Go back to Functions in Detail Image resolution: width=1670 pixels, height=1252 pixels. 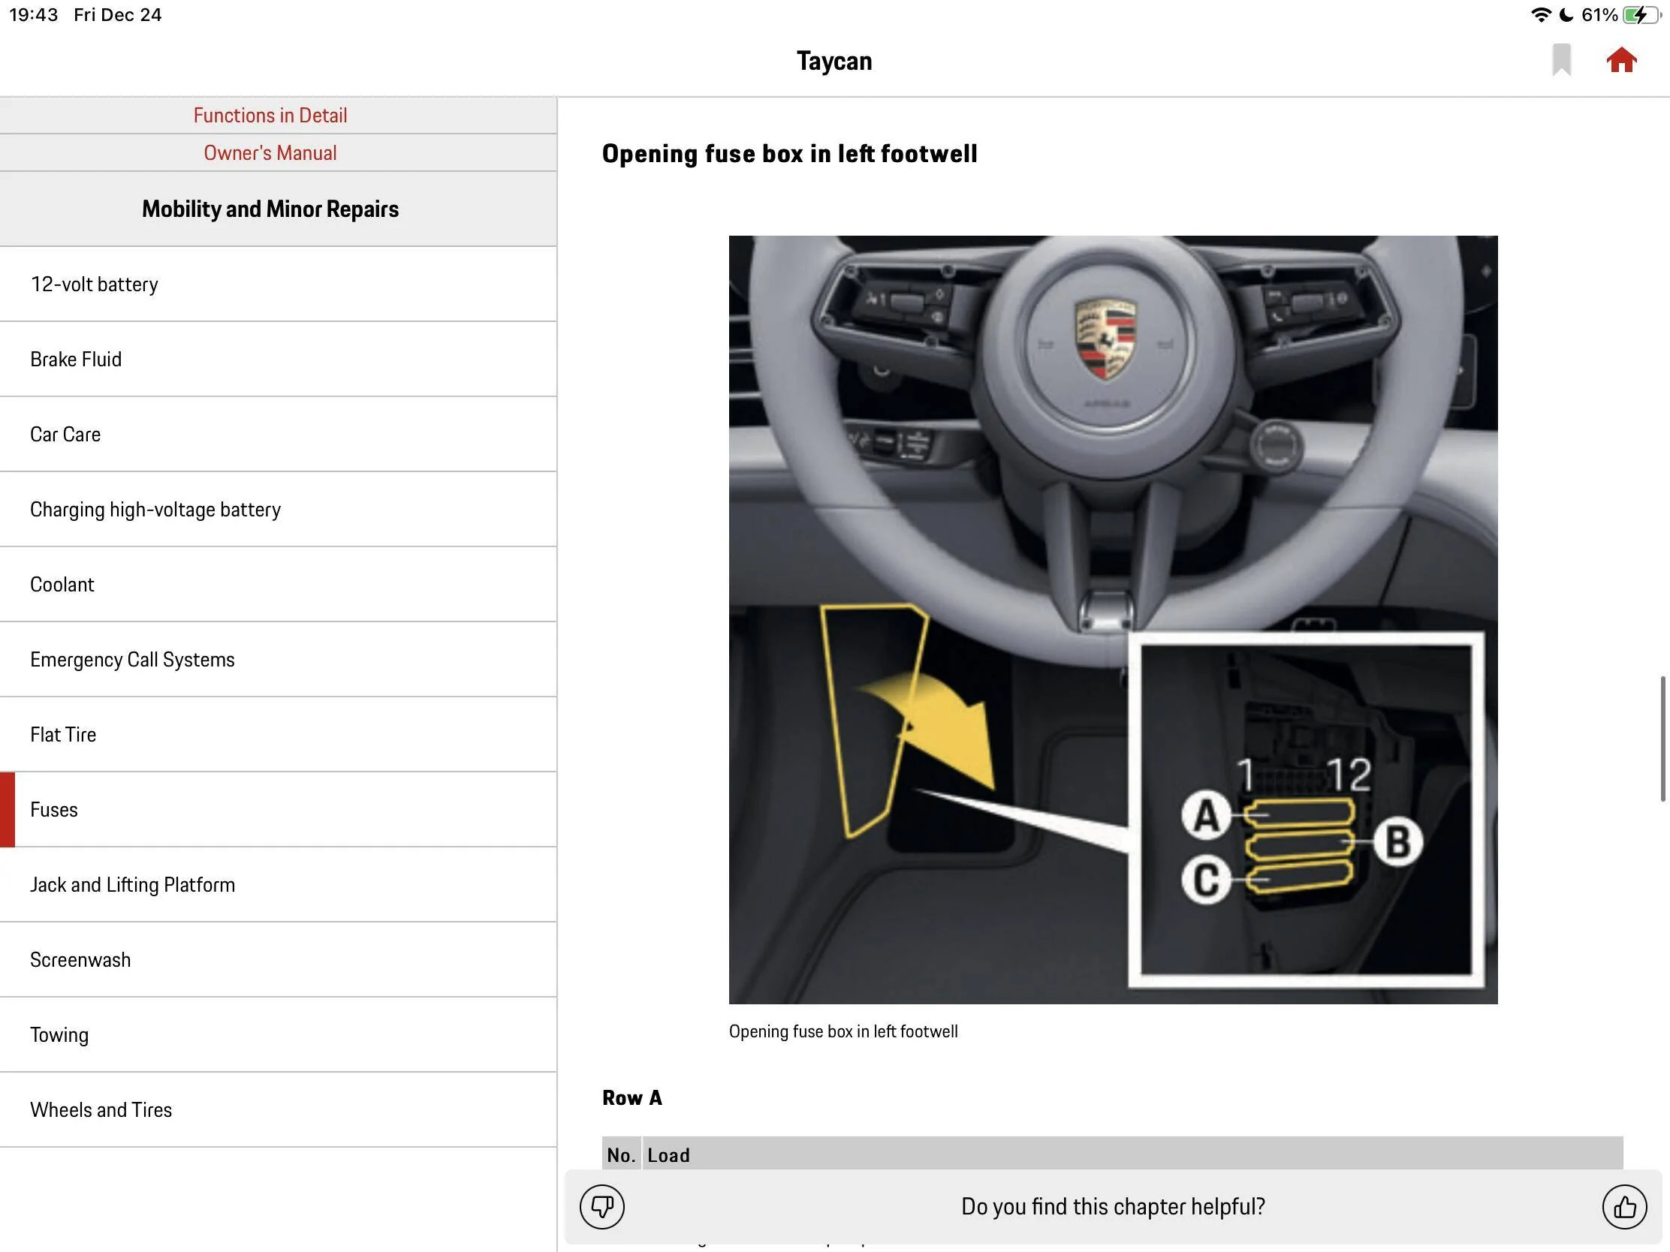tap(270, 116)
